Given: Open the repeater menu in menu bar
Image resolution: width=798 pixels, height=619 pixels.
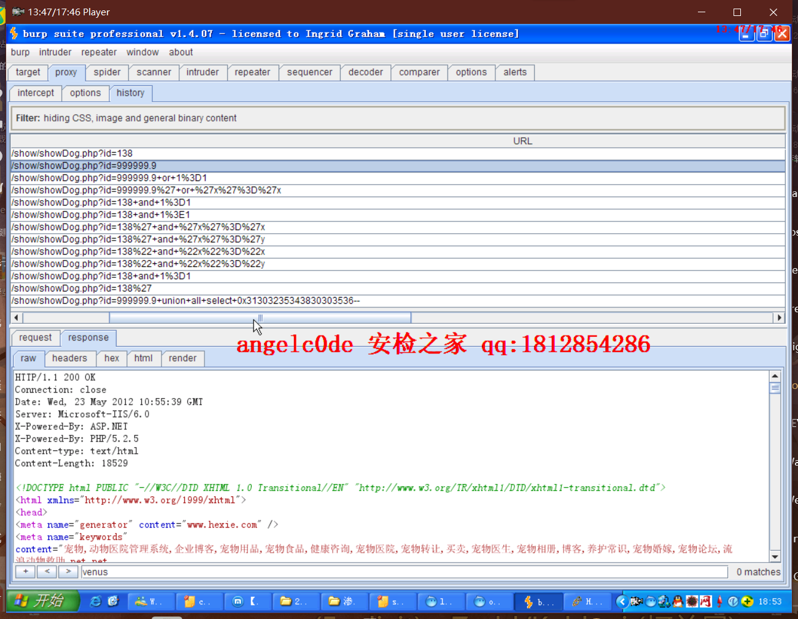Looking at the screenshot, I should click(99, 52).
